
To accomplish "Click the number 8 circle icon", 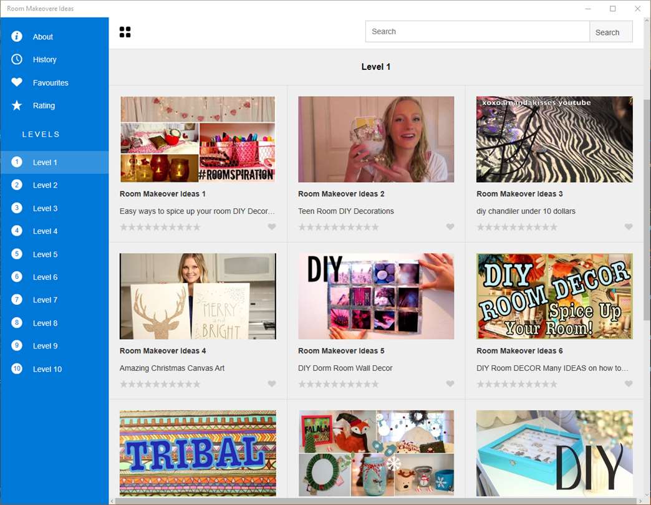I will coord(17,323).
